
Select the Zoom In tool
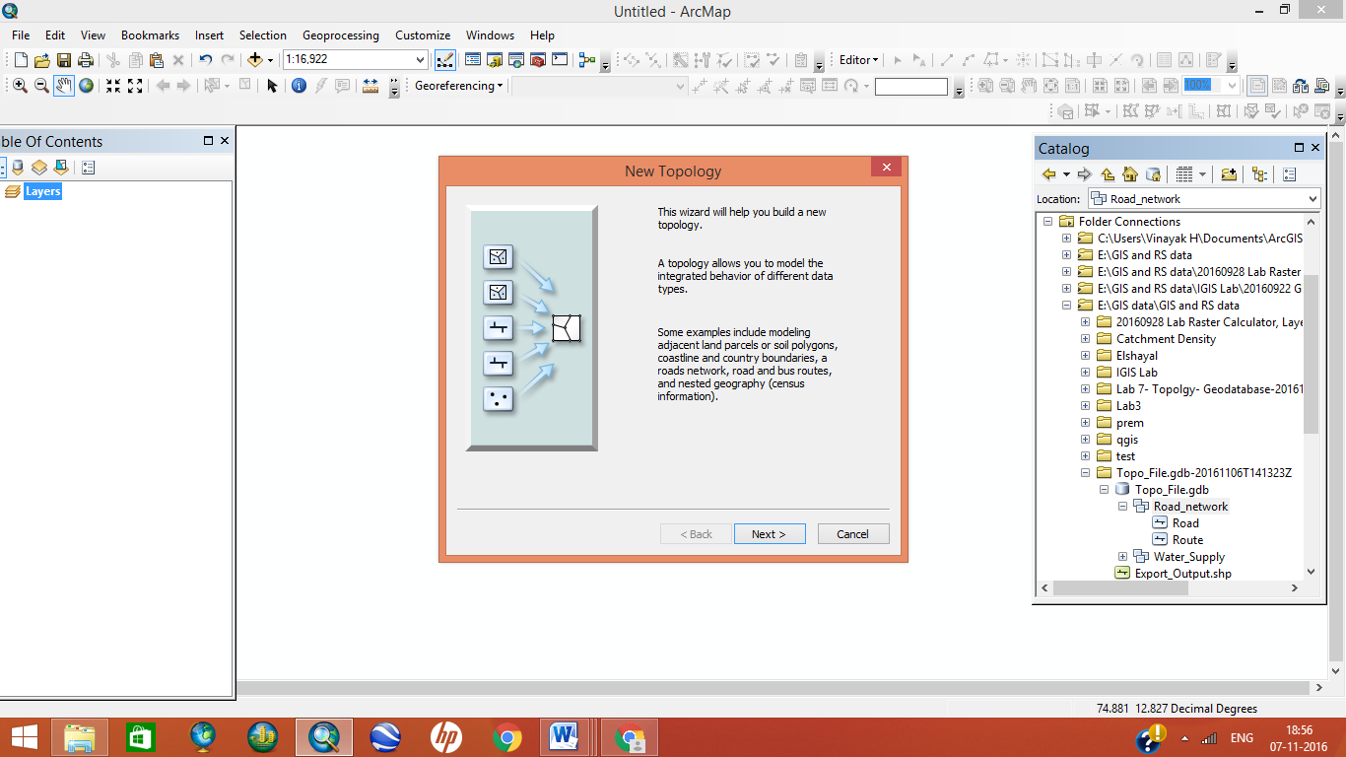(20, 86)
